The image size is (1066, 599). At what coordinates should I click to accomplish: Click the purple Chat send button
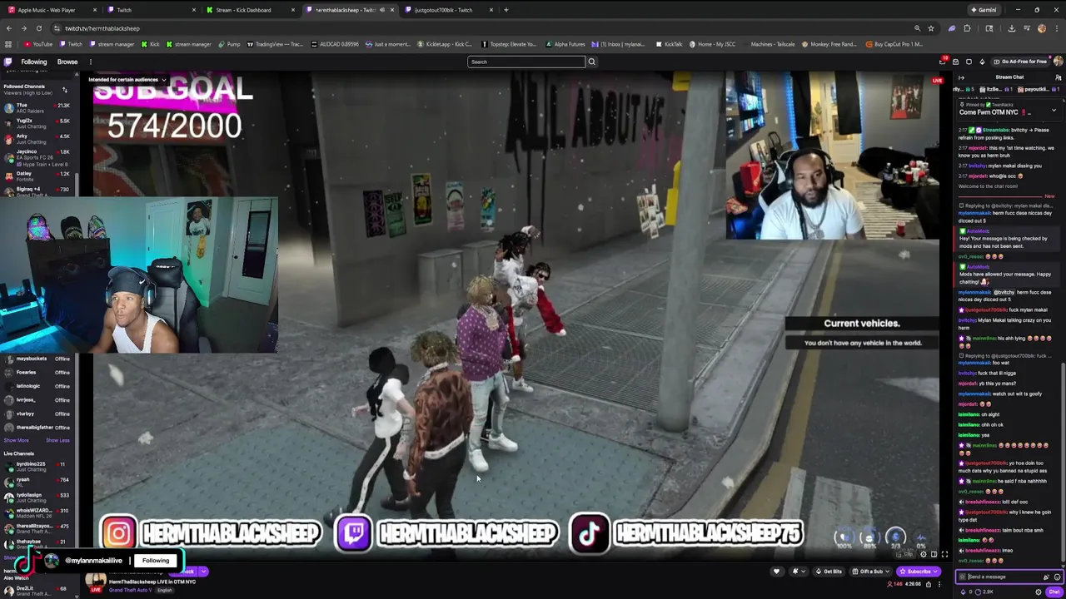1054,592
